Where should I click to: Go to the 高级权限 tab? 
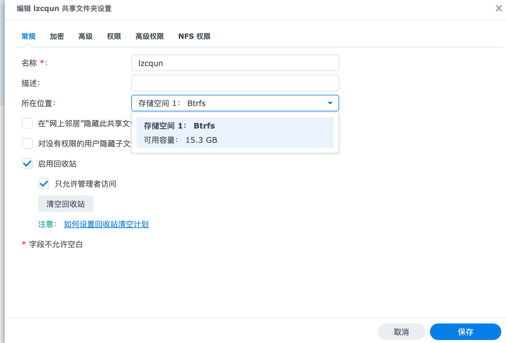pyautogui.click(x=149, y=36)
